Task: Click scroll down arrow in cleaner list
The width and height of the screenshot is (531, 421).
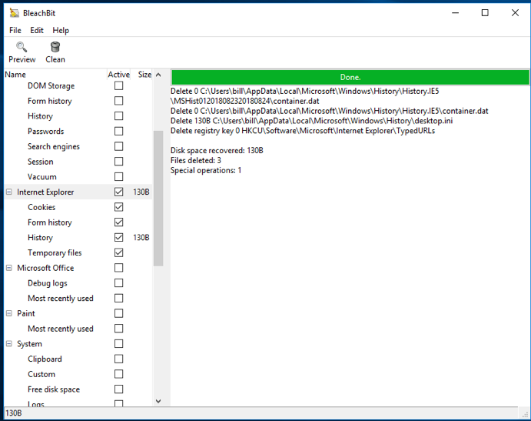Action: (x=158, y=401)
